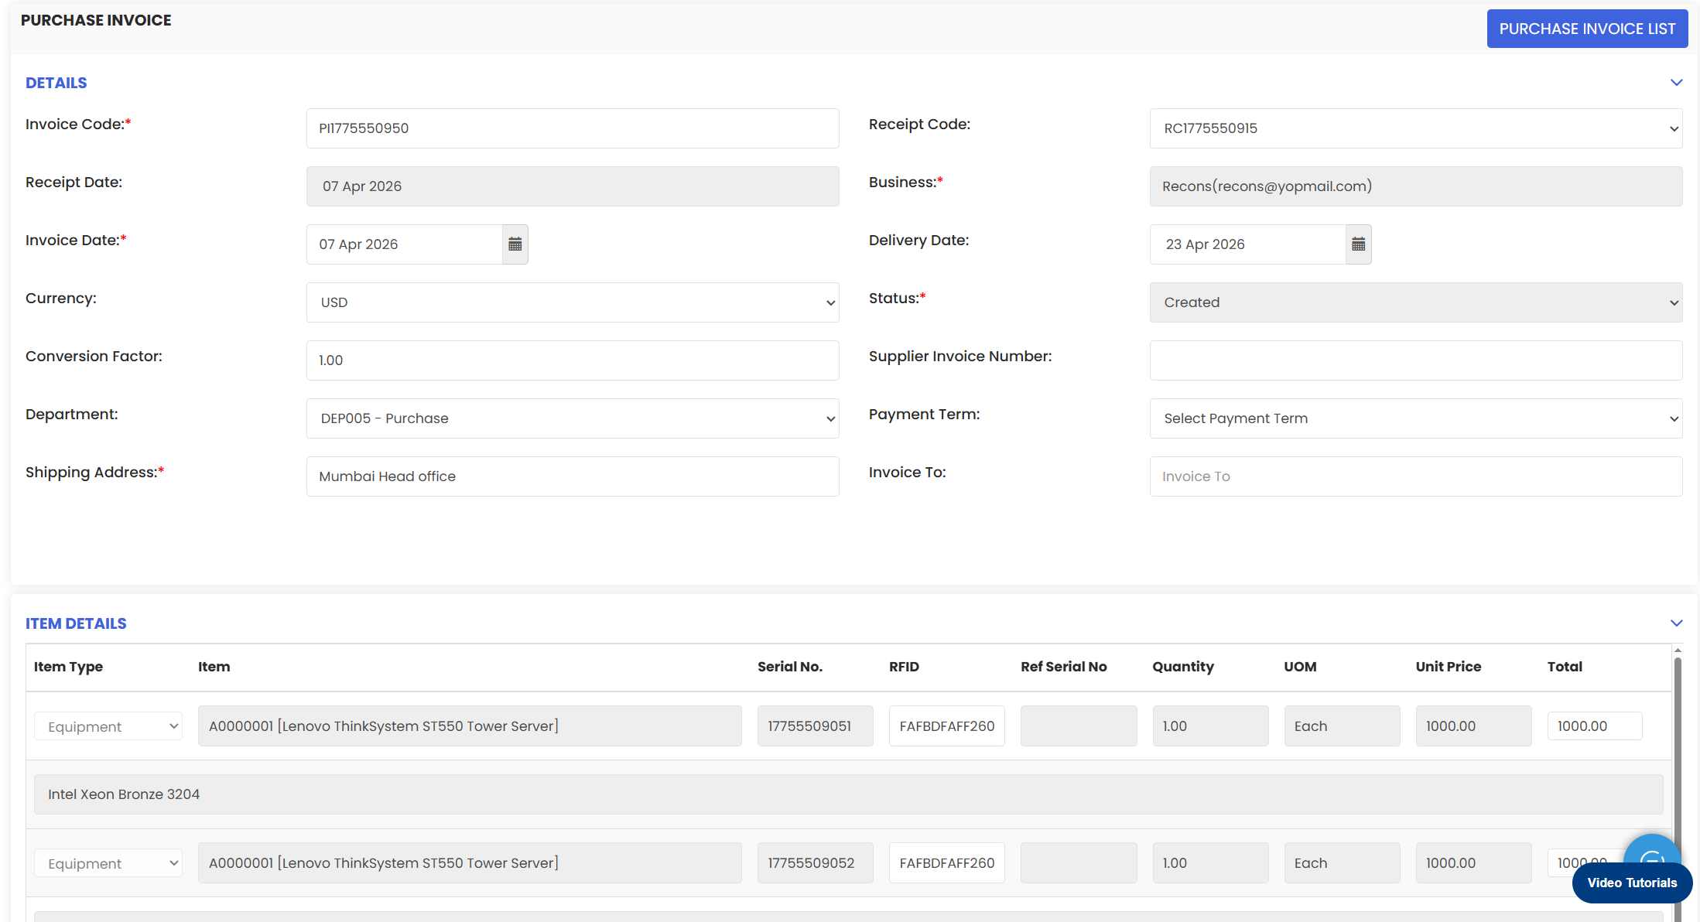Open the Invoice Date calendar picker
This screenshot has width=1700, height=922.
[515, 244]
